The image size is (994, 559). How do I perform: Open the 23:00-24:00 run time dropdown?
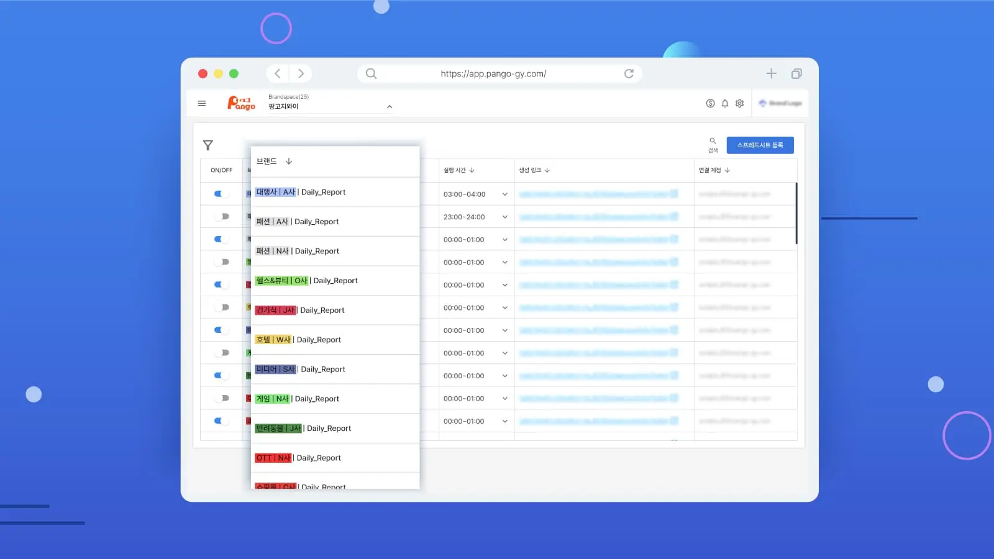click(504, 217)
